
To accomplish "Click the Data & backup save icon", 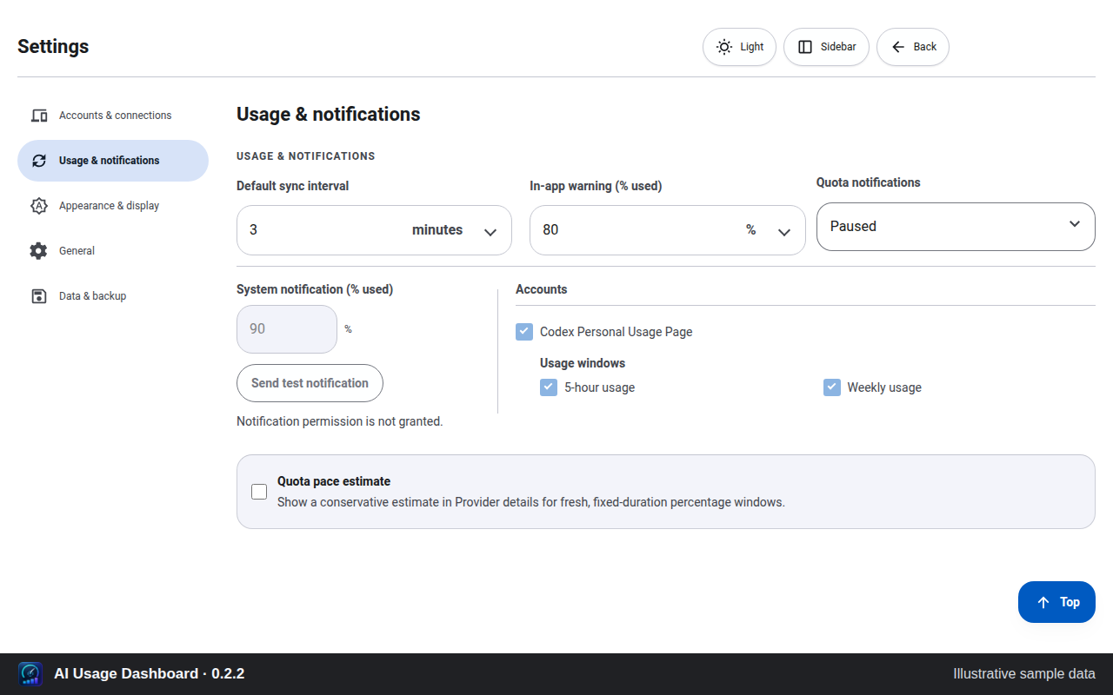I will tap(39, 296).
